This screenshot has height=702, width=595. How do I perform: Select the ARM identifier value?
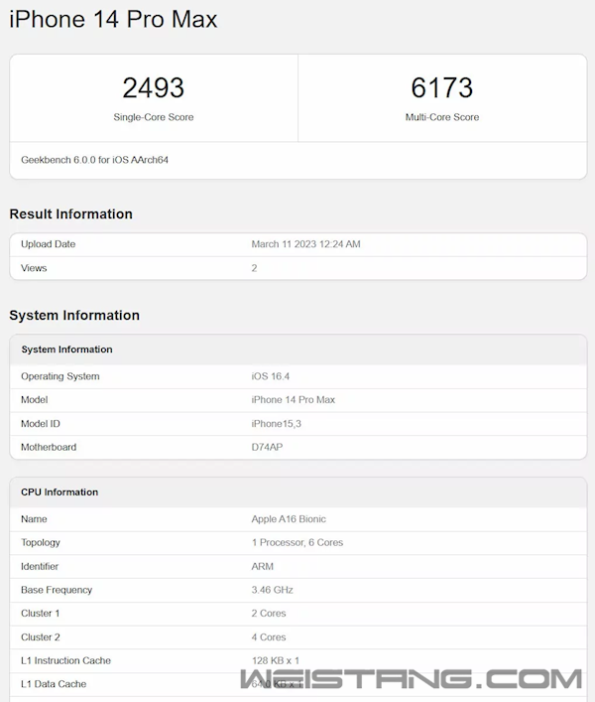tap(263, 566)
